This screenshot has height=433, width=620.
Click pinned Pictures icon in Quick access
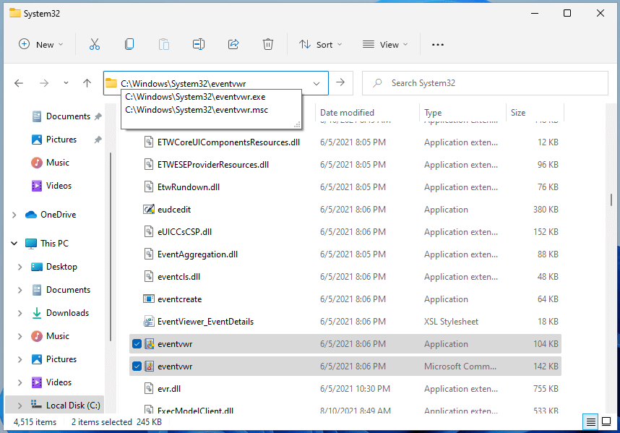(37, 140)
